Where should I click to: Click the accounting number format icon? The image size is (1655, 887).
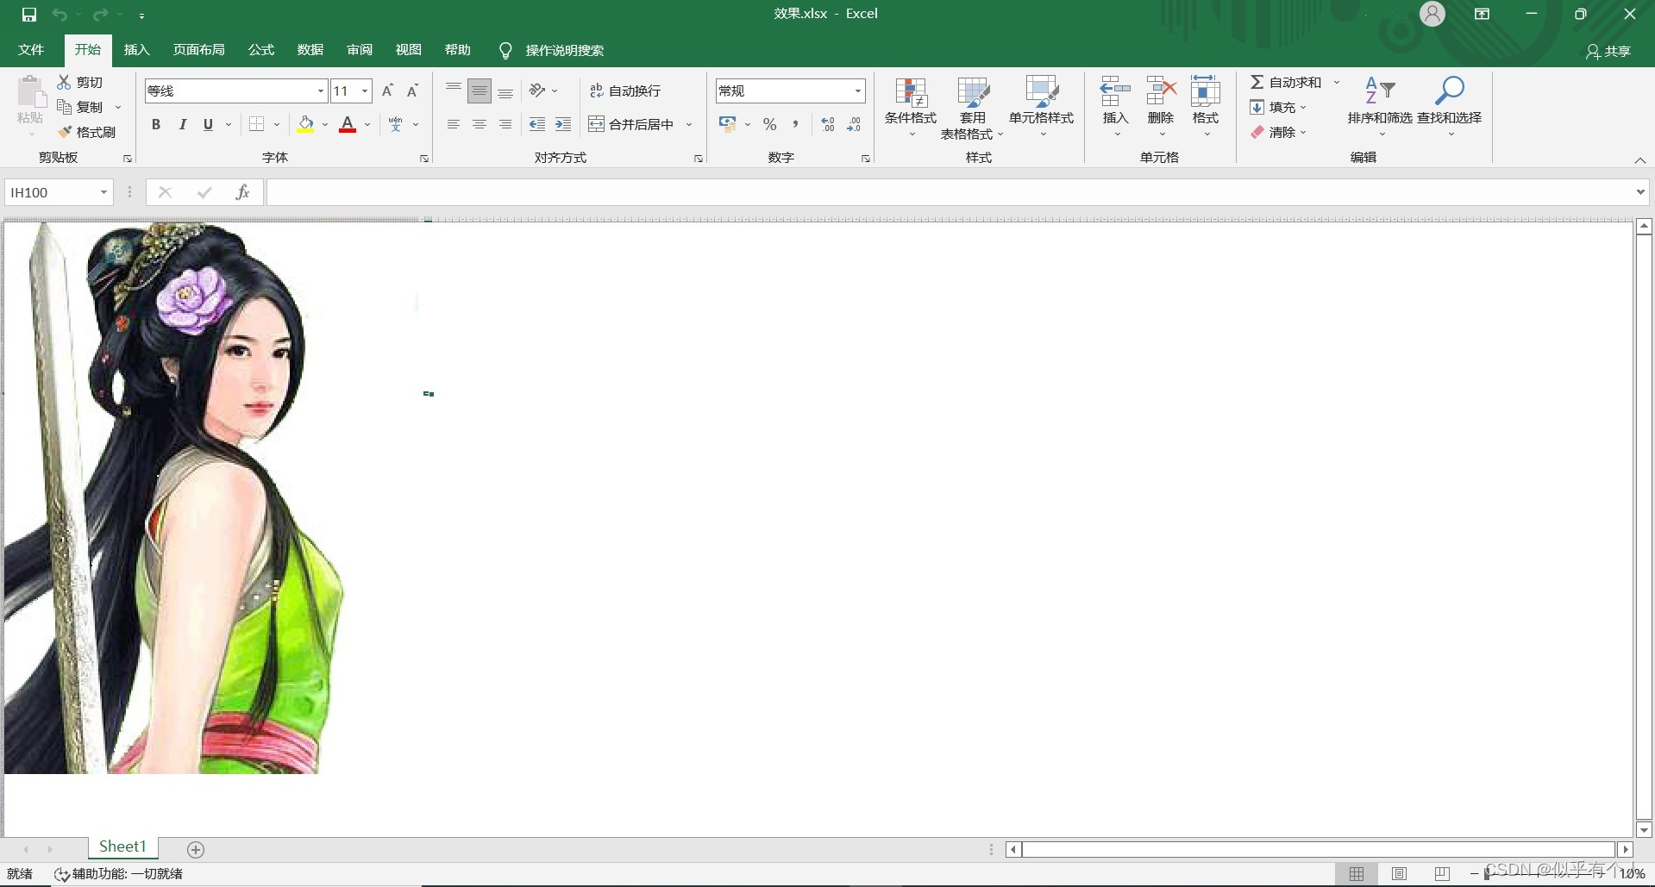pyautogui.click(x=728, y=124)
